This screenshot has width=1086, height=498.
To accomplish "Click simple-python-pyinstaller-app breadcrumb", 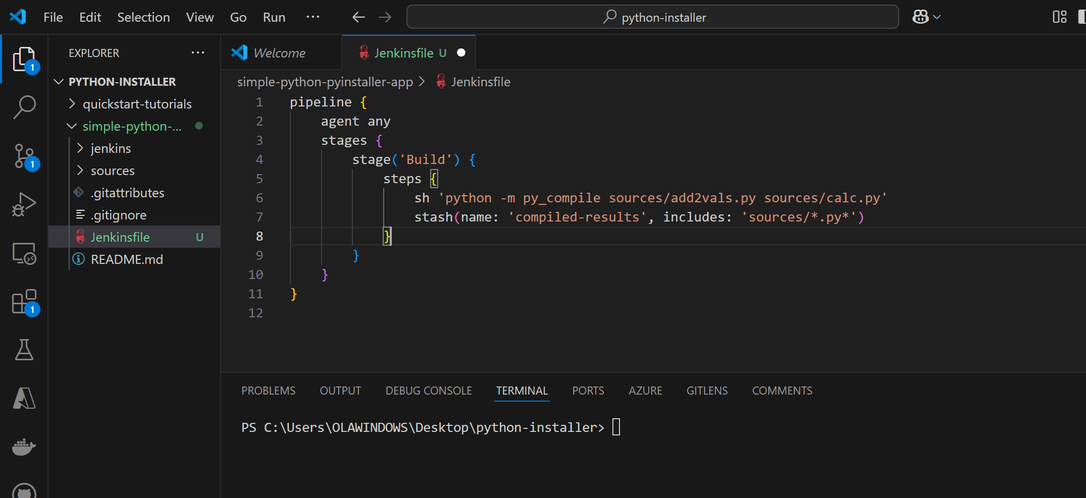I will 325,82.
